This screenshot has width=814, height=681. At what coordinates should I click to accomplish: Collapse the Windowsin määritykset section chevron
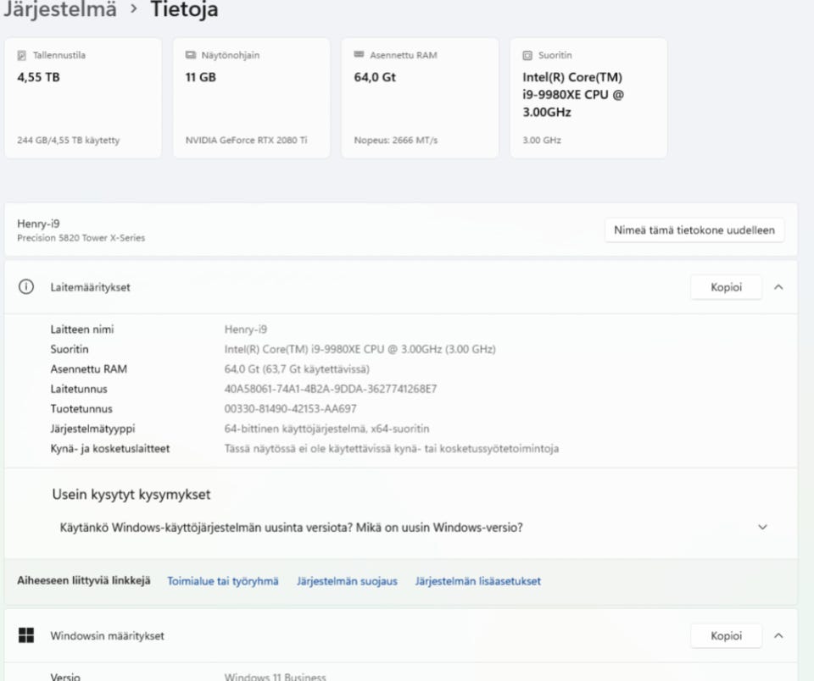coord(778,635)
